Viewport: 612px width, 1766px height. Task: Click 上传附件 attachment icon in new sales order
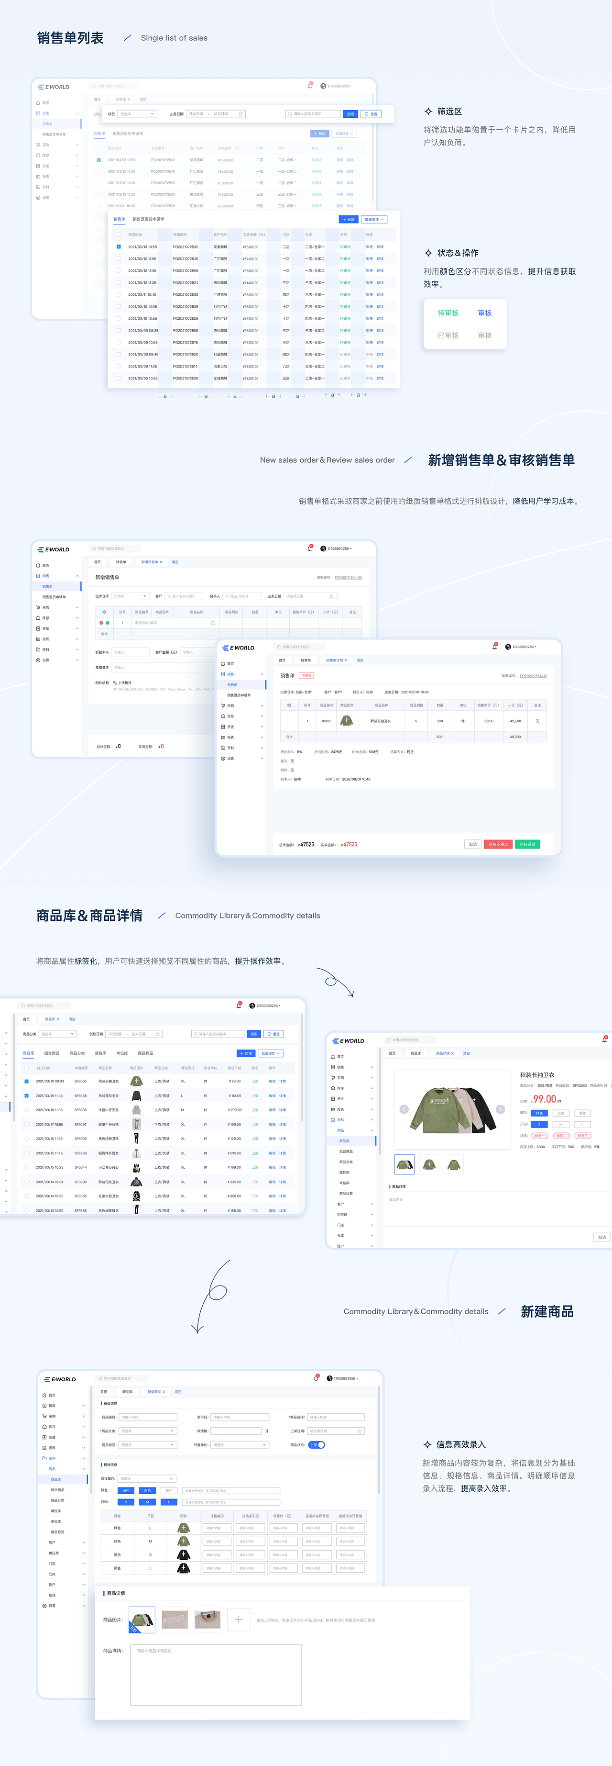pos(114,682)
